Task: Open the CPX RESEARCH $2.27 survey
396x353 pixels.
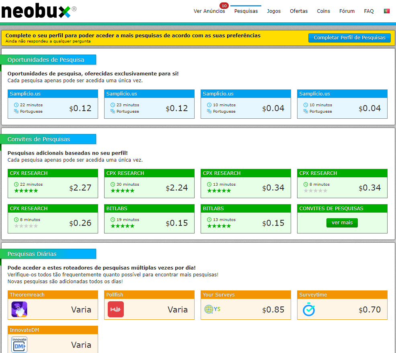Action: (53, 183)
